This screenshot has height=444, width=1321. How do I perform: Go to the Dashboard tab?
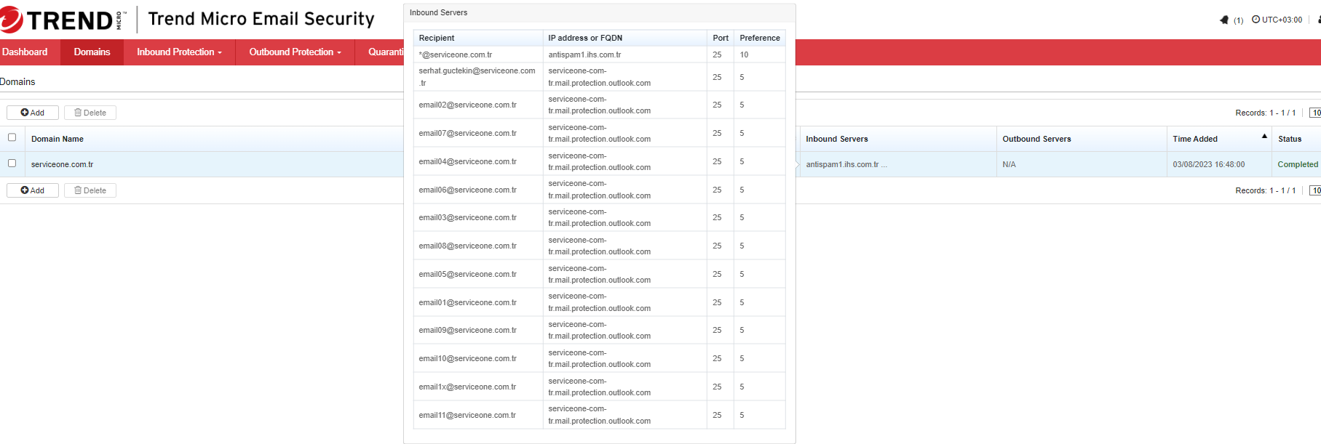pos(25,52)
